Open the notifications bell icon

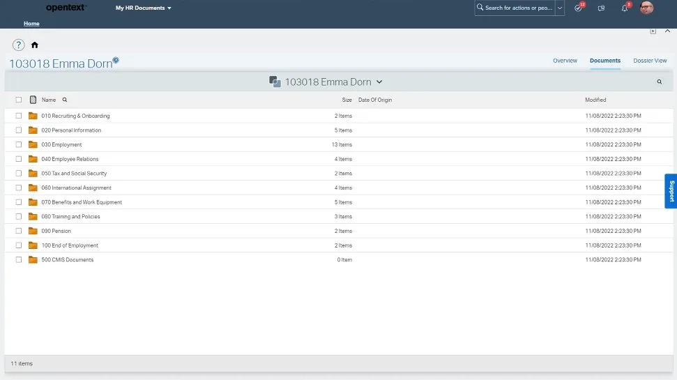point(625,8)
